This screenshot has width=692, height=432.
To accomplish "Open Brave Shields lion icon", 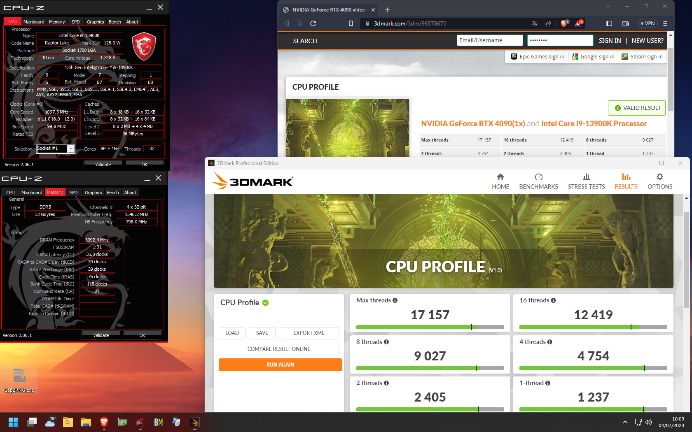I will tap(564, 23).
